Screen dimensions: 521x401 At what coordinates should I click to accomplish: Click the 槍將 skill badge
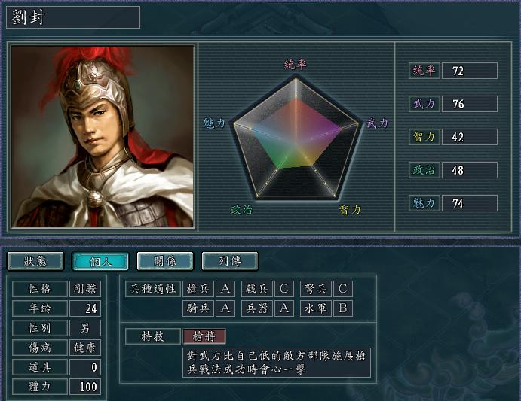pyautogui.click(x=204, y=336)
